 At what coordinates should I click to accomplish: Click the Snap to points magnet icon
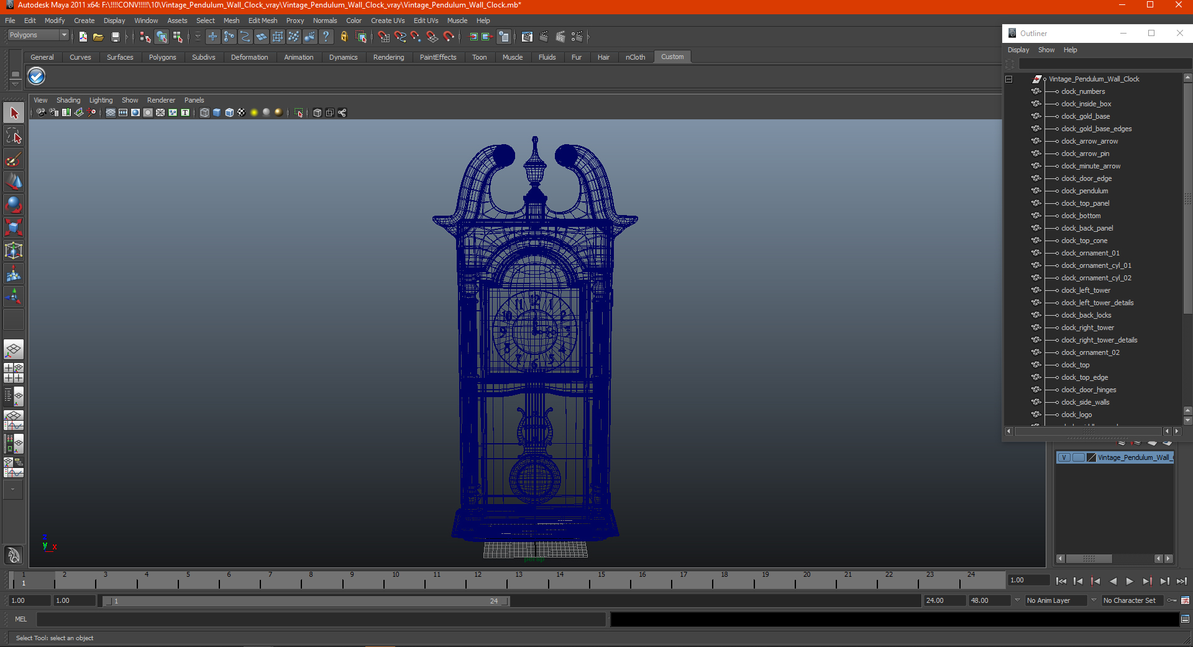(x=416, y=37)
